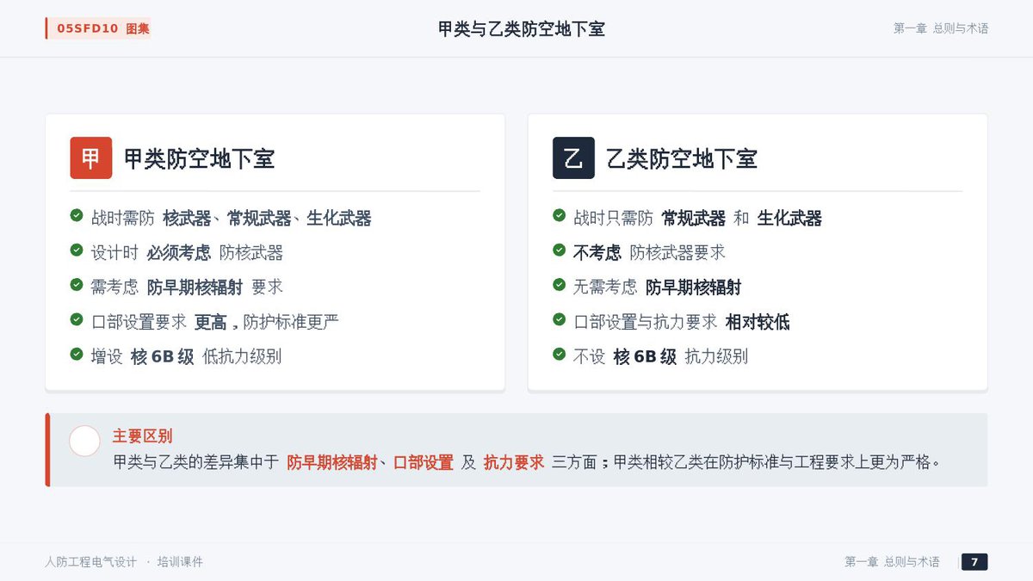Click check icon beside 口部设置与抗力要求
Viewport: 1033px width, 581px height.
coord(560,319)
